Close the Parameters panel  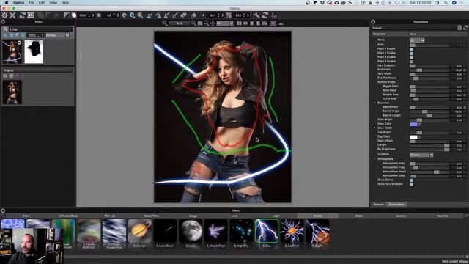point(373,21)
